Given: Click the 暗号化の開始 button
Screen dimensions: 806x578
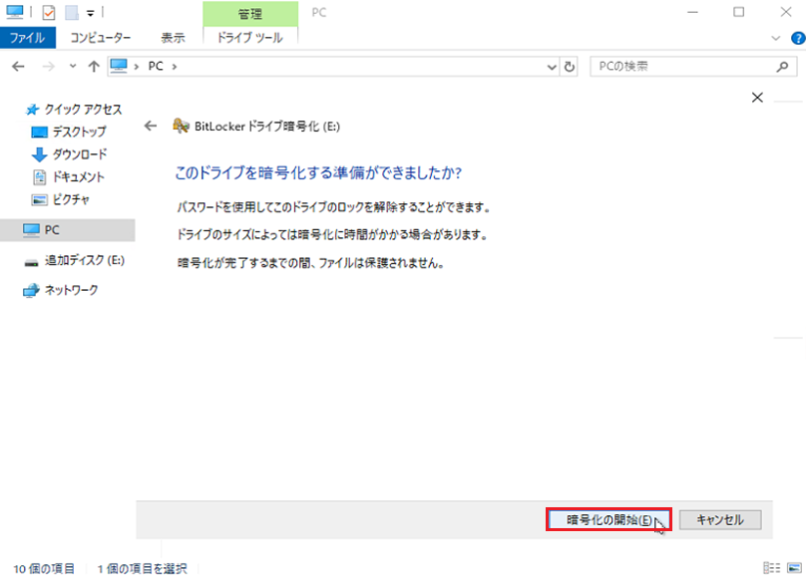Looking at the screenshot, I should pos(608,519).
